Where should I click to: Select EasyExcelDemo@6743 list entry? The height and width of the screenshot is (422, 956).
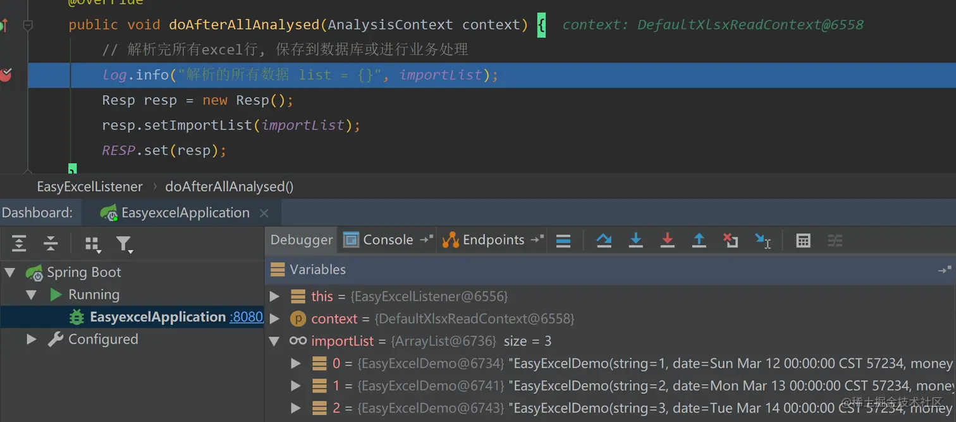(610, 408)
